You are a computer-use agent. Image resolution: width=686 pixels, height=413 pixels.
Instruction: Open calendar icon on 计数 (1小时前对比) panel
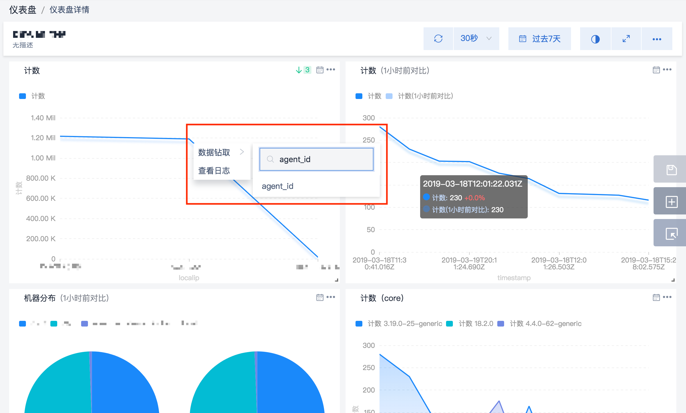656,70
